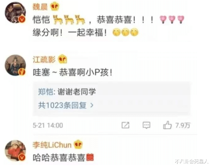Tap the verified badge on 李纯LiChun's avatar
The height and width of the screenshot is (167, 211).
(22, 157)
